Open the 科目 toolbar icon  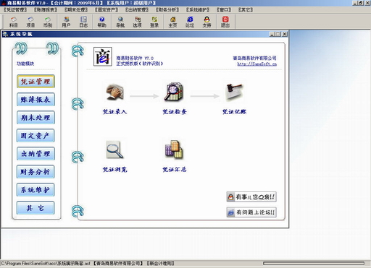click(x=14, y=22)
